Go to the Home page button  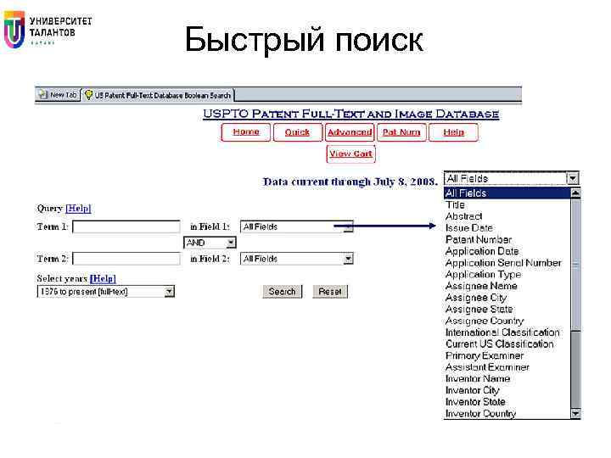click(246, 132)
